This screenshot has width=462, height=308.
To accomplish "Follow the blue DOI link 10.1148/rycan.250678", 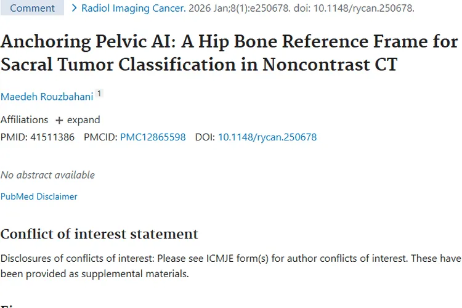I will point(267,137).
